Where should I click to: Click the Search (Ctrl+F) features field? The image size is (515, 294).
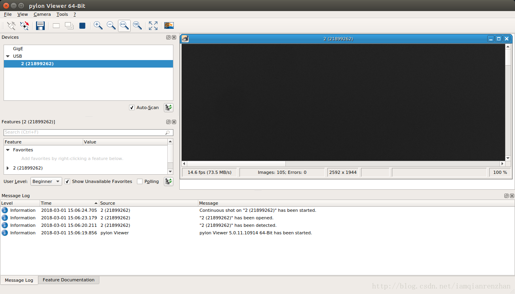88,132
